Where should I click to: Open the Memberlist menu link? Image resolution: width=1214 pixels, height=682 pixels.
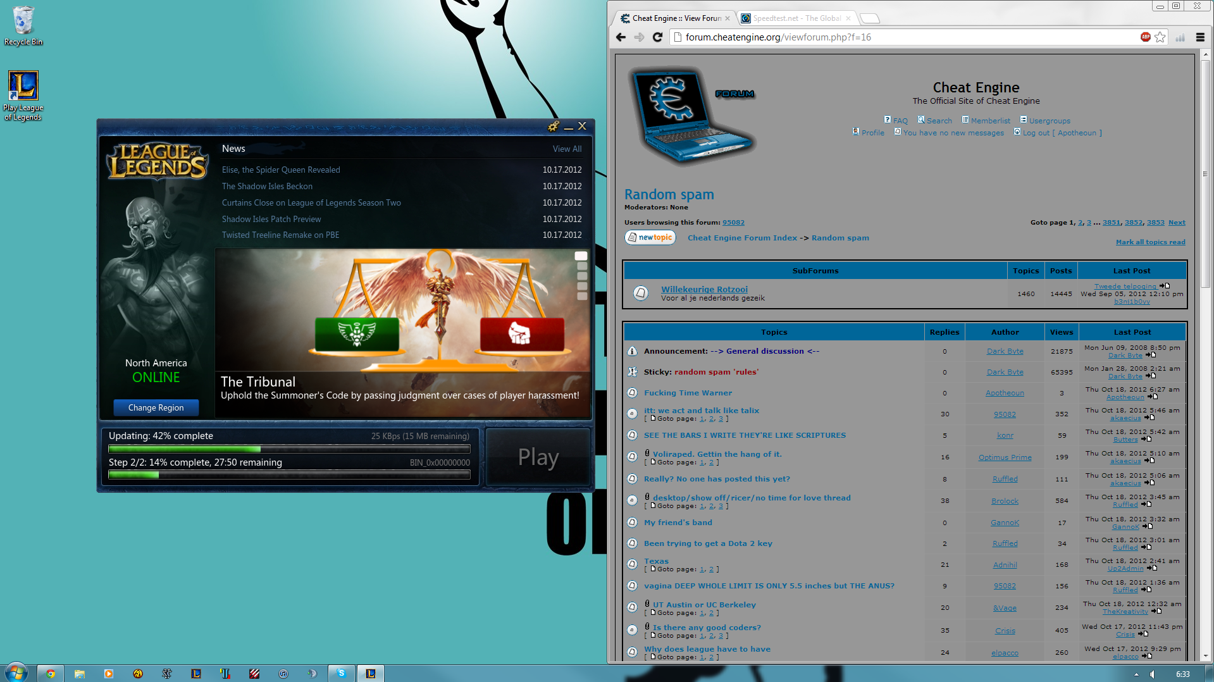coord(986,120)
